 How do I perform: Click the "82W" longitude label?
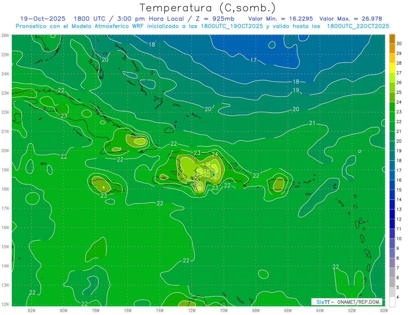pos(32,310)
